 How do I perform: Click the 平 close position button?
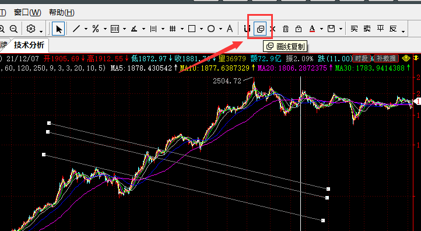(380, 29)
